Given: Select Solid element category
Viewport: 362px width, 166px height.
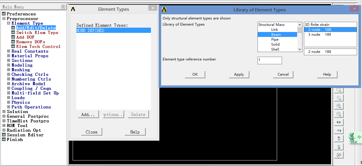Looking at the screenshot, I should [277, 44].
